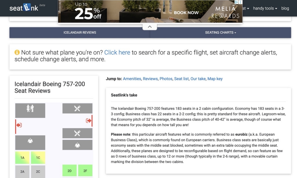Screen dimensions: 297x178
Task: Click the second galley utensils icon
Action: (77, 133)
